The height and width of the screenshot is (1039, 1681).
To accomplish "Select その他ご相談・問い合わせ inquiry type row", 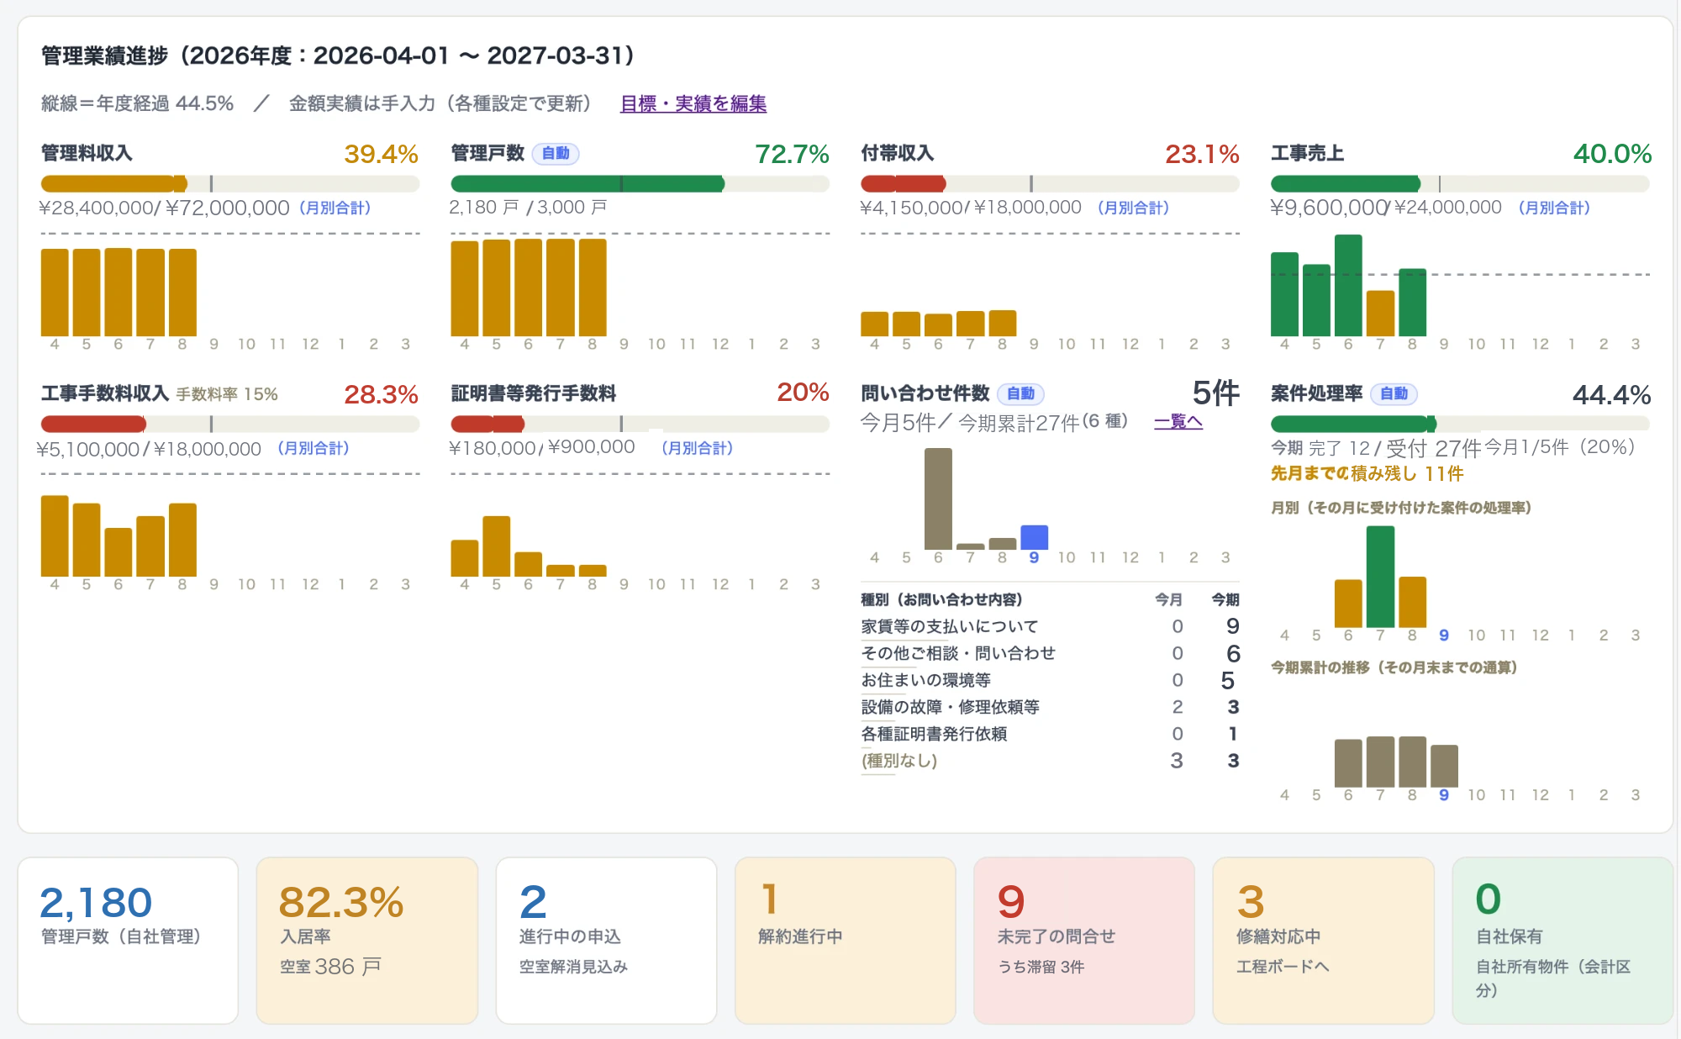I will click(1050, 653).
